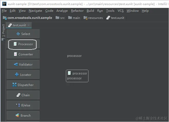
Task: Choose the Locator palette tool
Action: pos(23,75)
